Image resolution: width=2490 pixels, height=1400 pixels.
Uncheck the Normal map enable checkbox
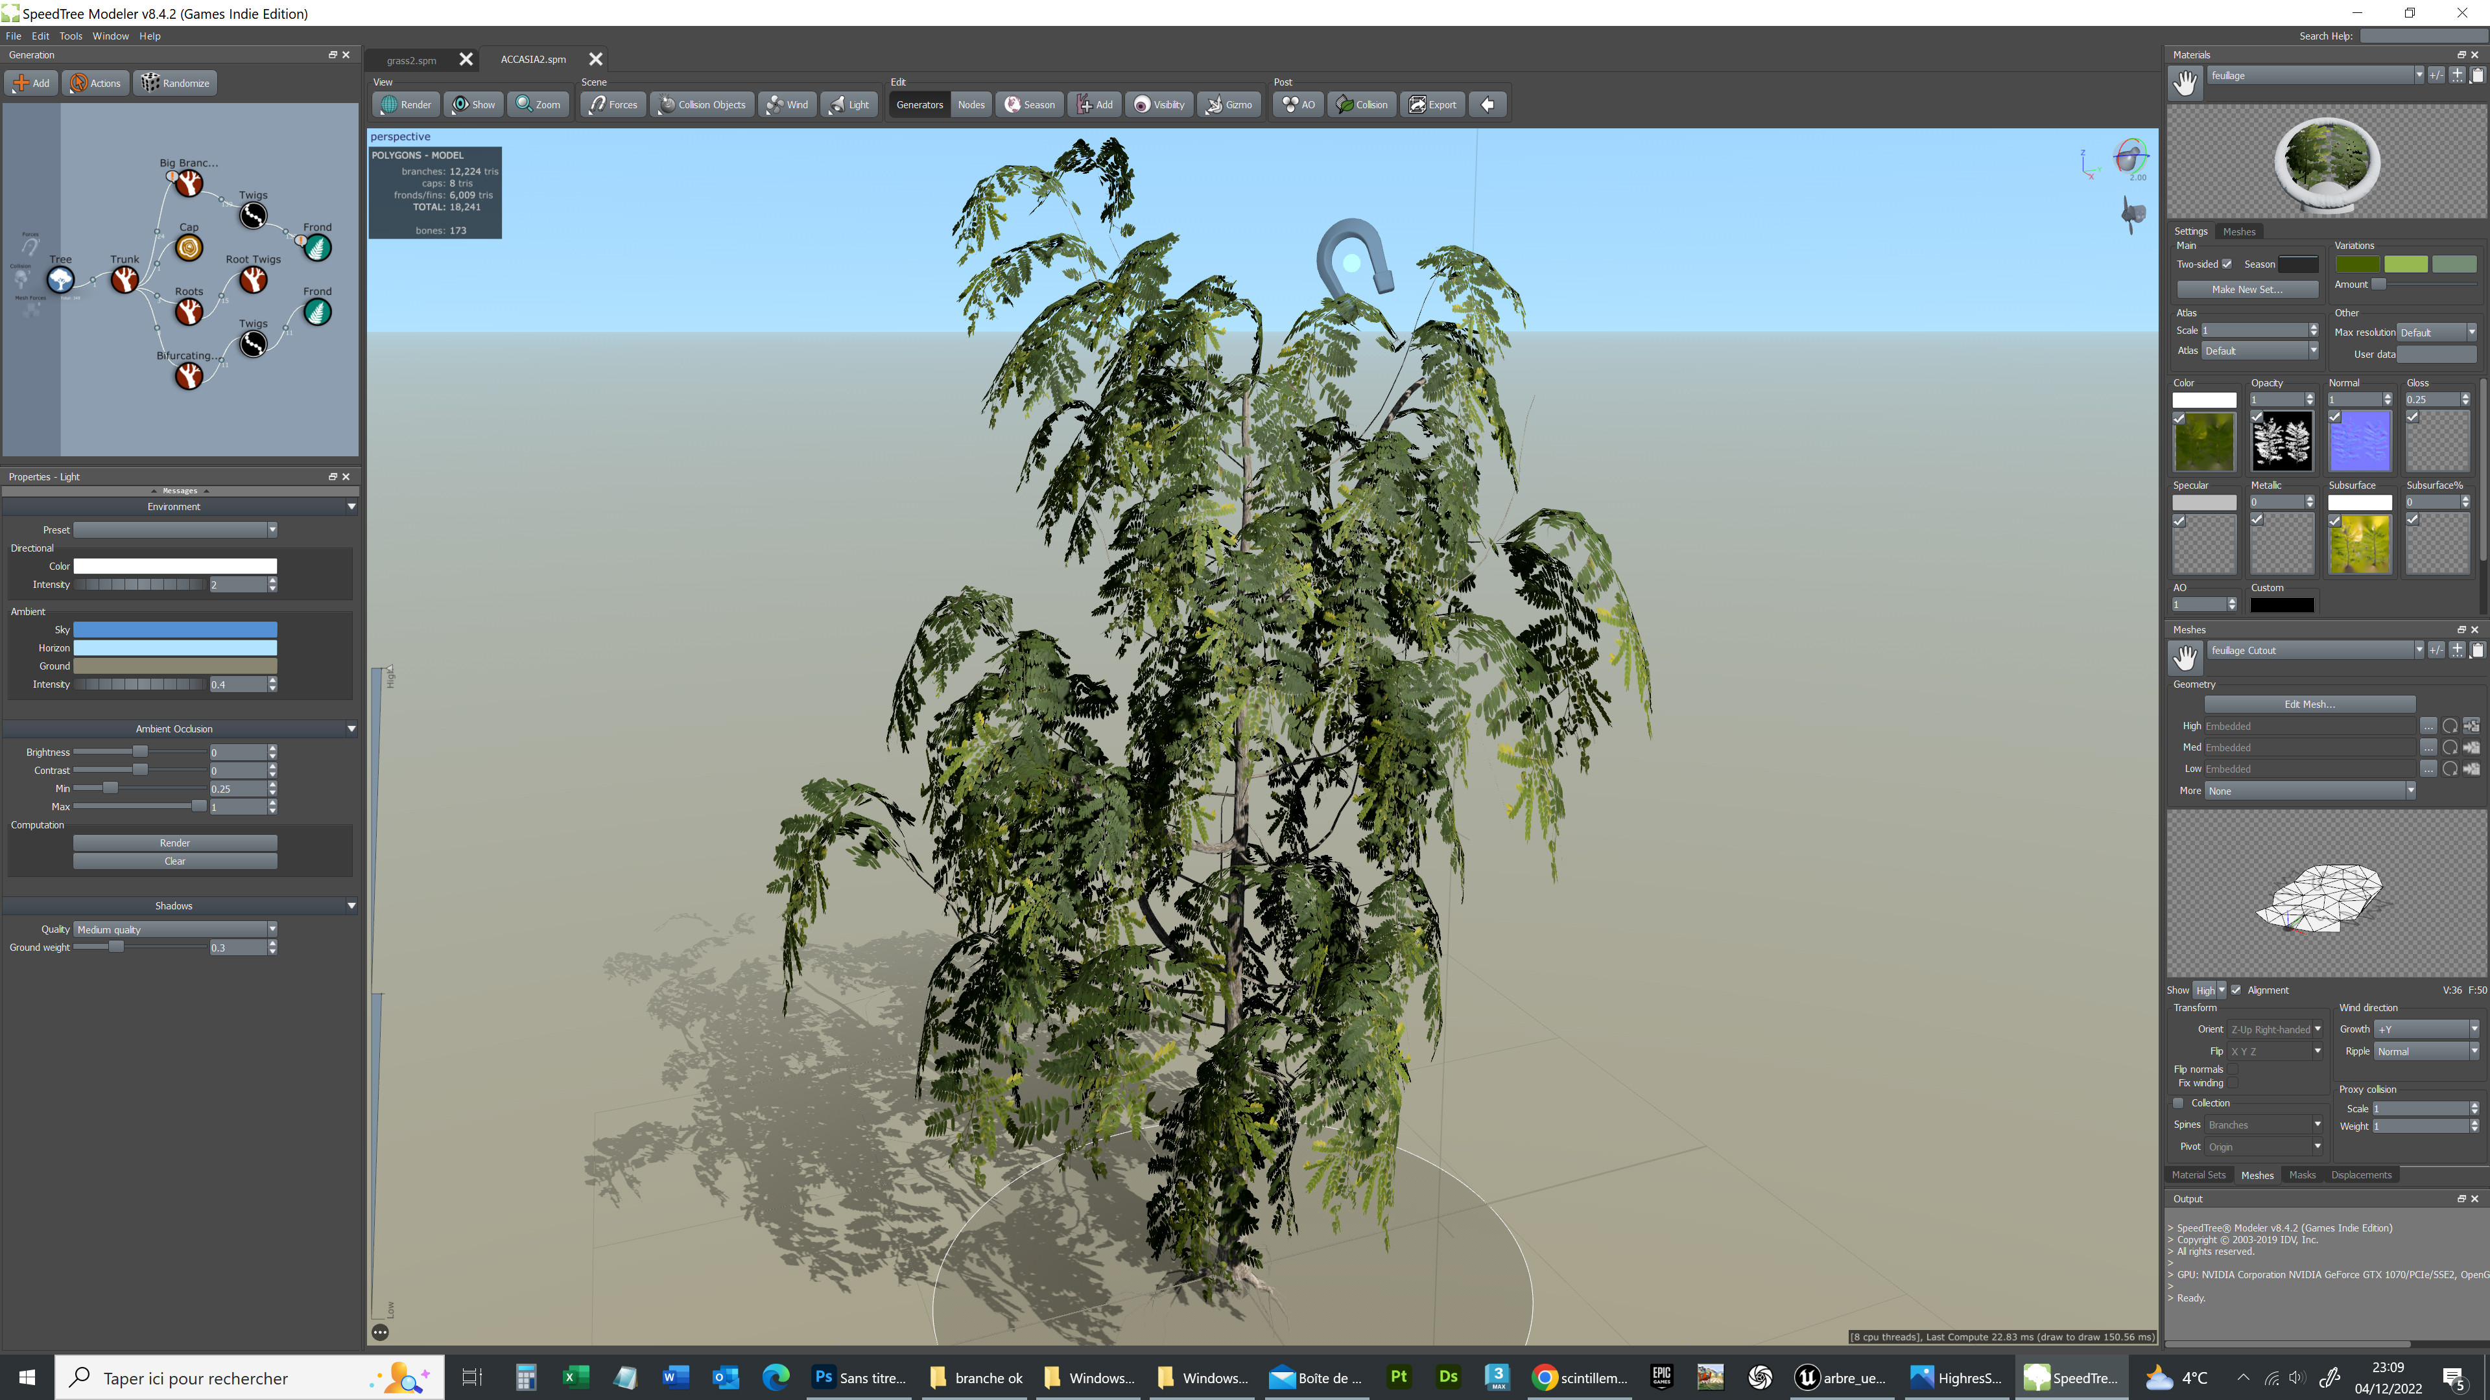point(2334,416)
